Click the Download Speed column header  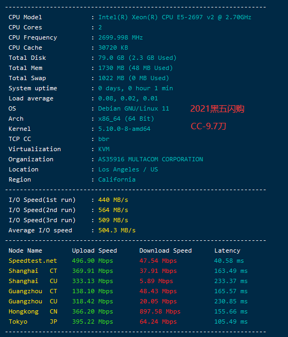(x=166, y=250)
